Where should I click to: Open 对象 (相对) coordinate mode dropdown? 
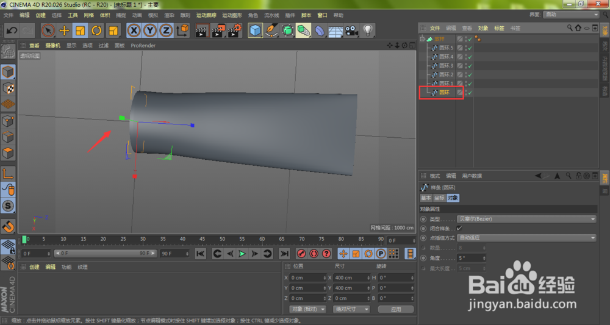307,309
